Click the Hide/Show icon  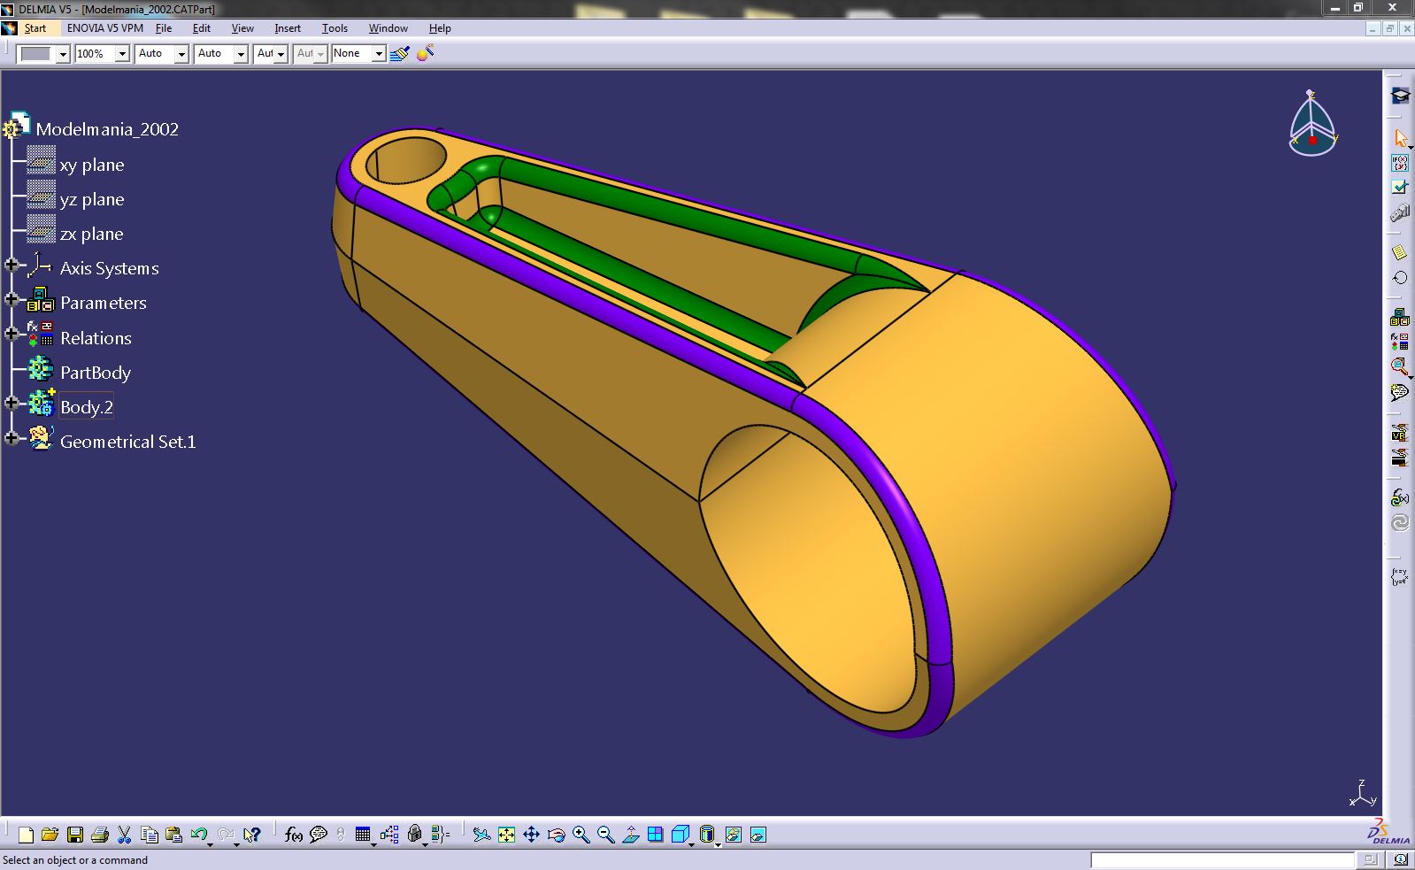click(x=733, y=835)
